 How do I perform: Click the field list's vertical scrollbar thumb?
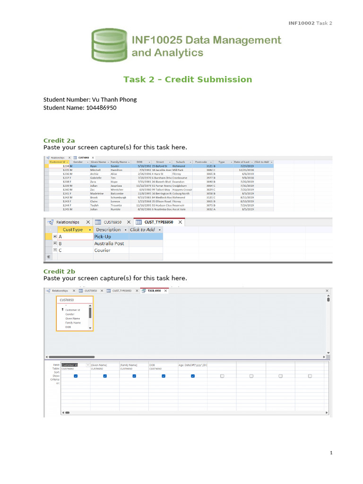90,313
